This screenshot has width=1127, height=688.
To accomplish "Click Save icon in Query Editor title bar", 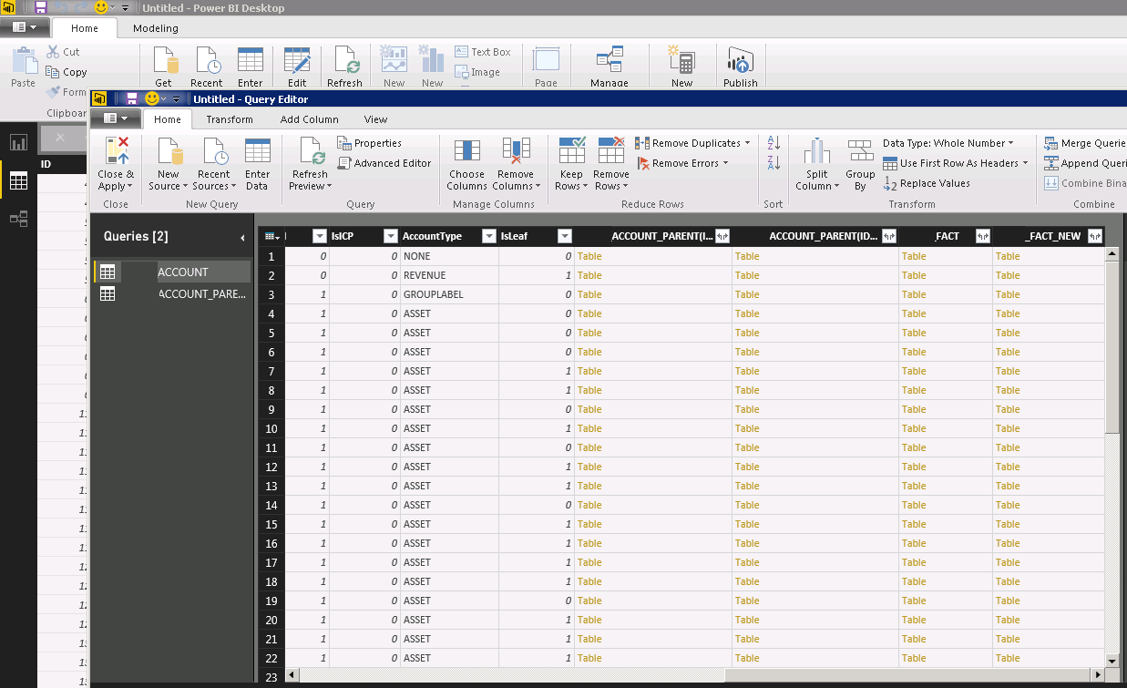I will (131, 98).
